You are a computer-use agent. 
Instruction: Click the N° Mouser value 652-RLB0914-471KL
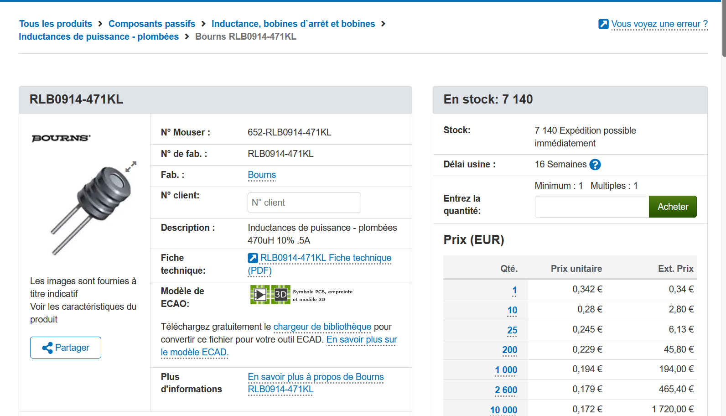coord(290,132)
